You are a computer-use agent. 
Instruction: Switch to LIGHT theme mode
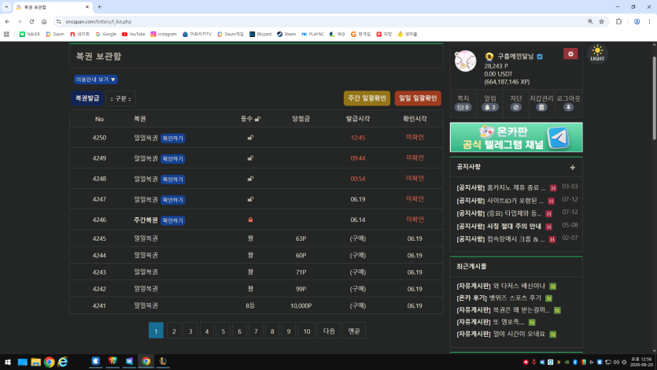(x=597, y=54)
